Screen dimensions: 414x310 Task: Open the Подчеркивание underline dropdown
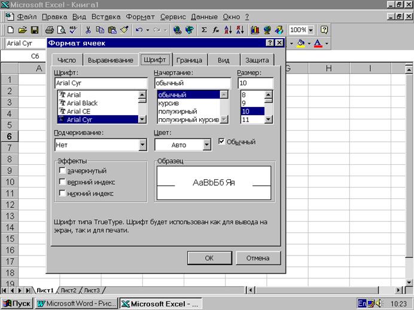[142, 145]
